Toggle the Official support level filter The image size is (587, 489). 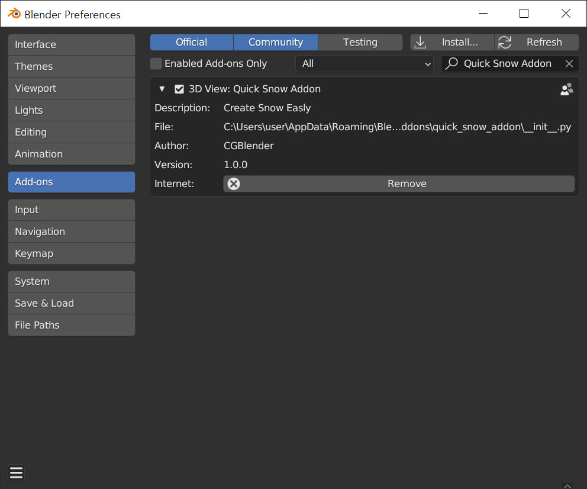pos(192,42)
